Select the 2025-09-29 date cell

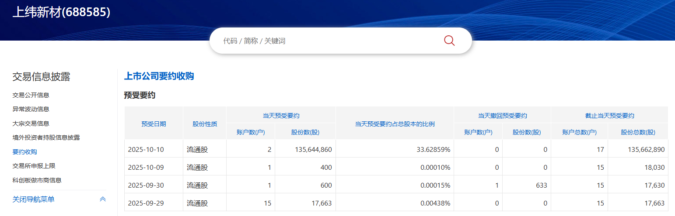tap(154, 203)
